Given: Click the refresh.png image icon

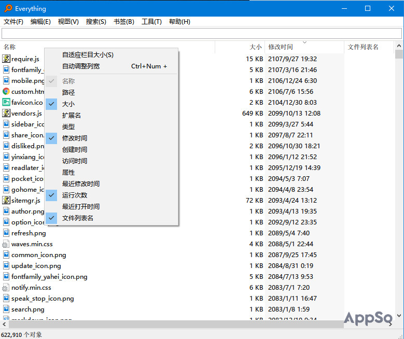Looking at the screenshot, I should [6, 233].
